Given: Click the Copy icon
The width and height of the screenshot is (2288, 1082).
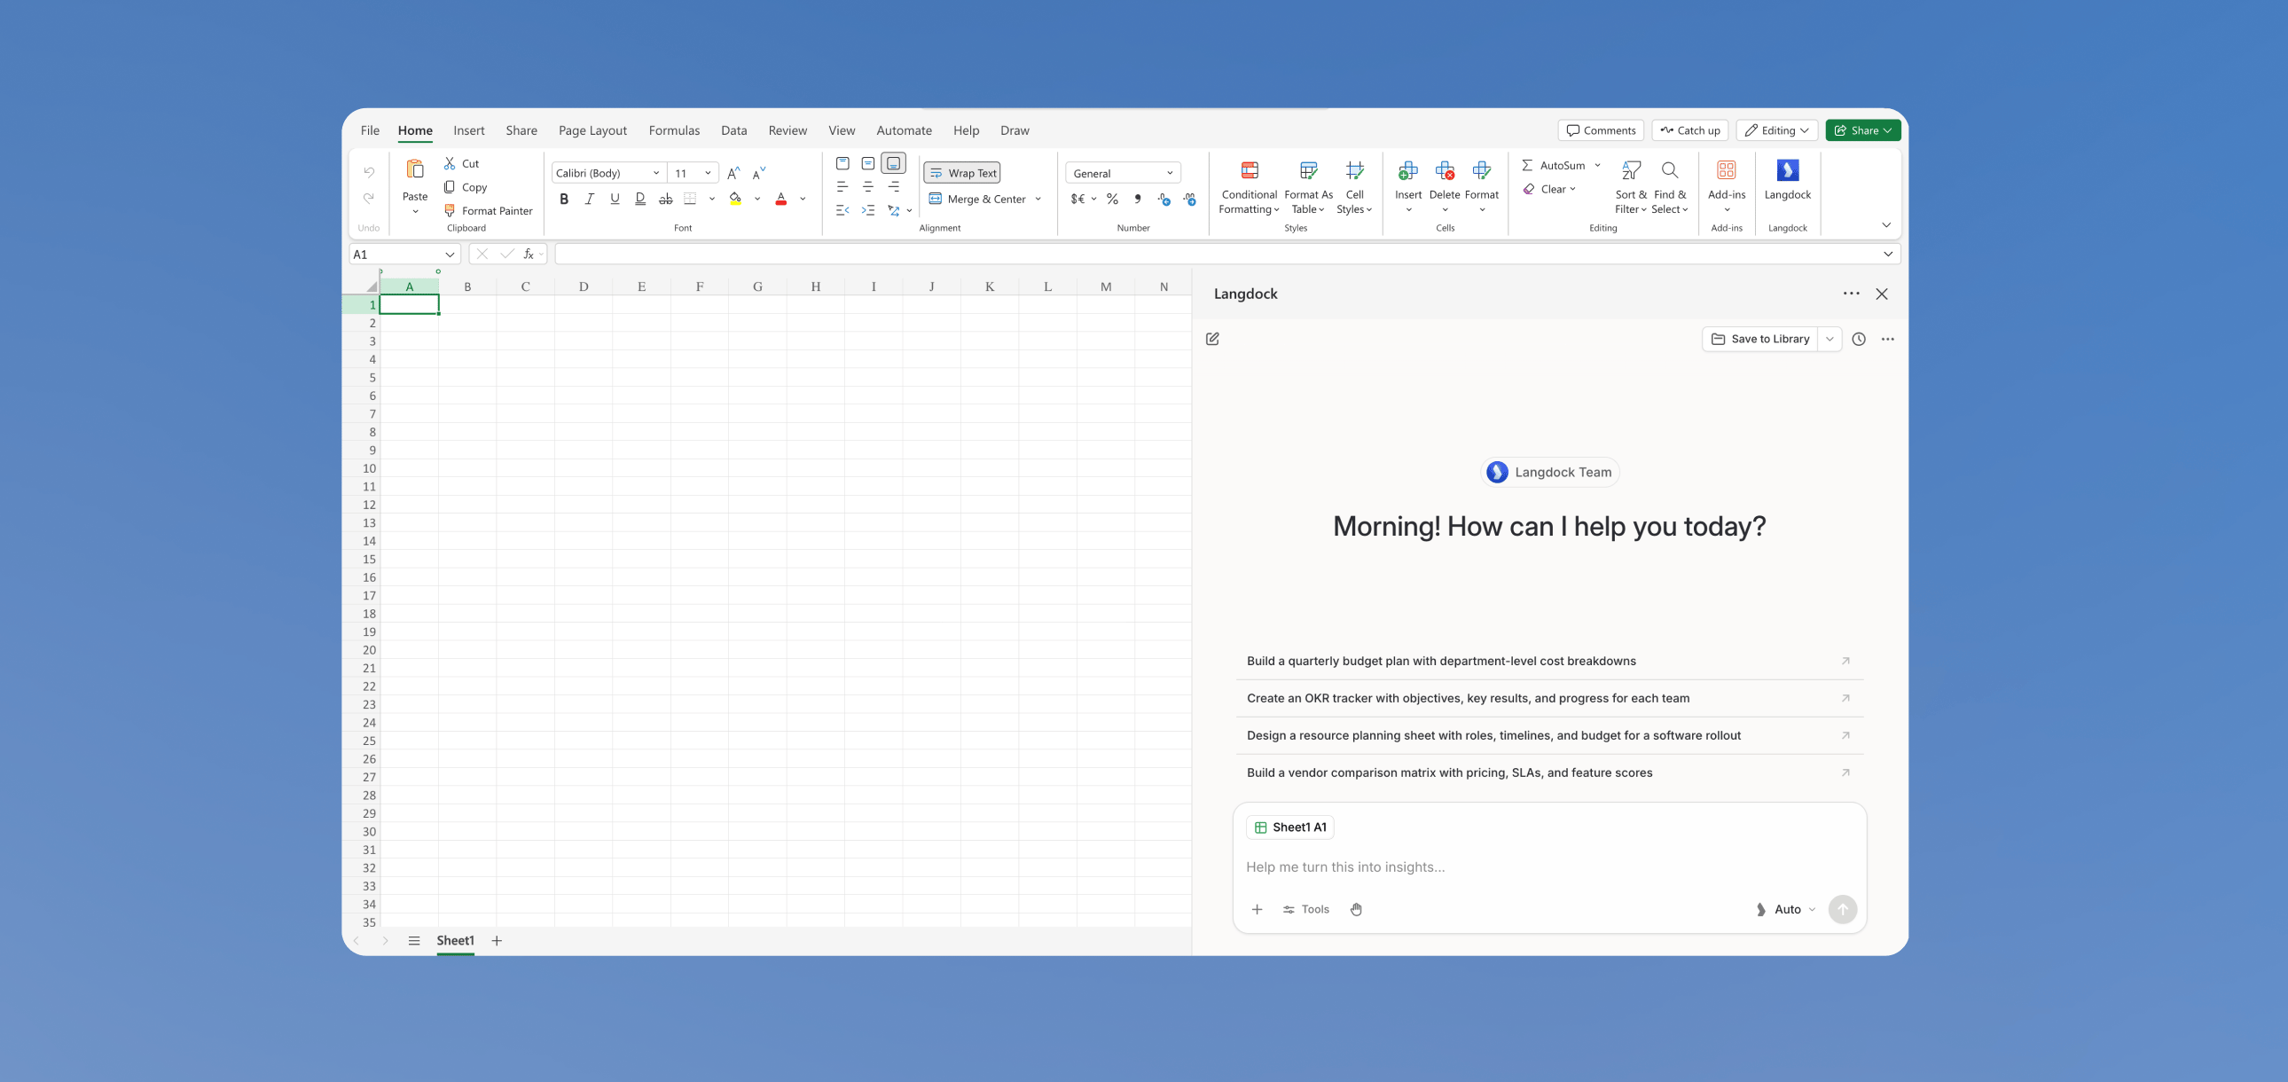Looking at the screenshot, I should [x=450, y=187].
